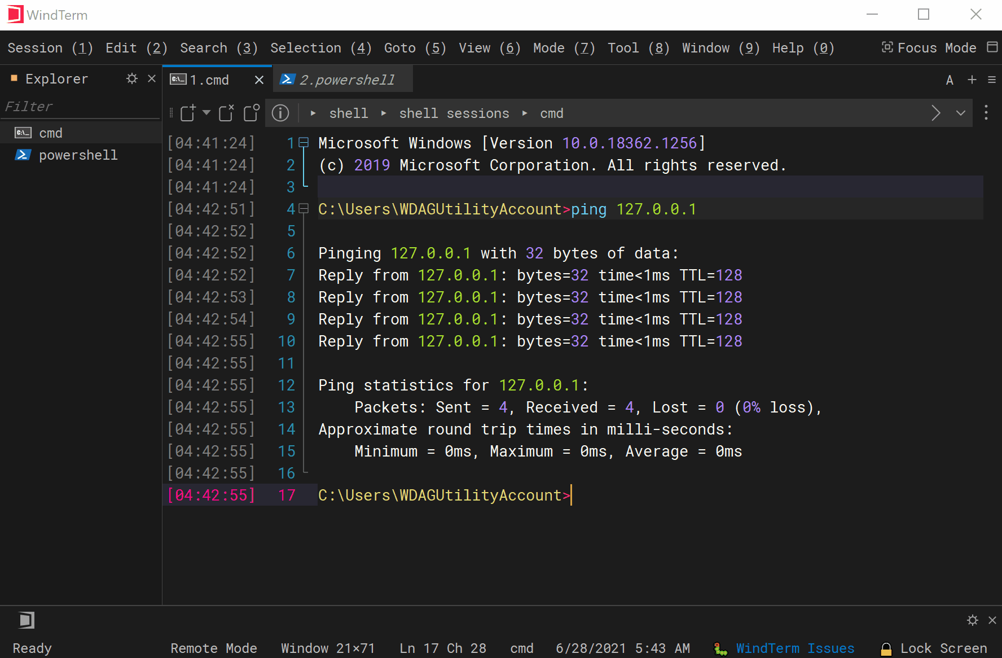Click line number 10 in gutter
The width and height of the screenshot is (1002, 658).
click(x=287, y=341)
